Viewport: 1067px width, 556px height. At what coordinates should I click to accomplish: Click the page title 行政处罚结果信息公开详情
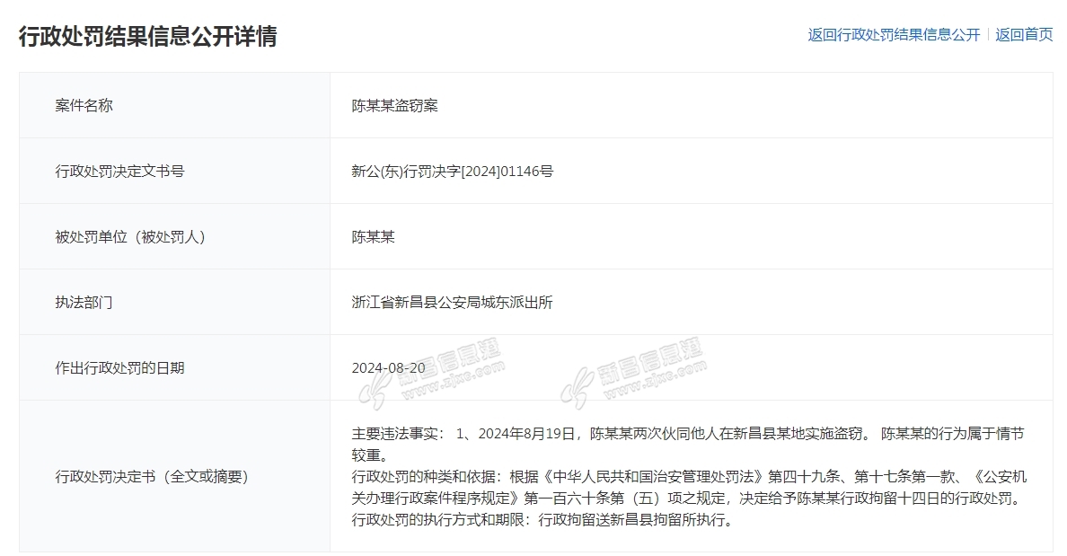(148, 36)
